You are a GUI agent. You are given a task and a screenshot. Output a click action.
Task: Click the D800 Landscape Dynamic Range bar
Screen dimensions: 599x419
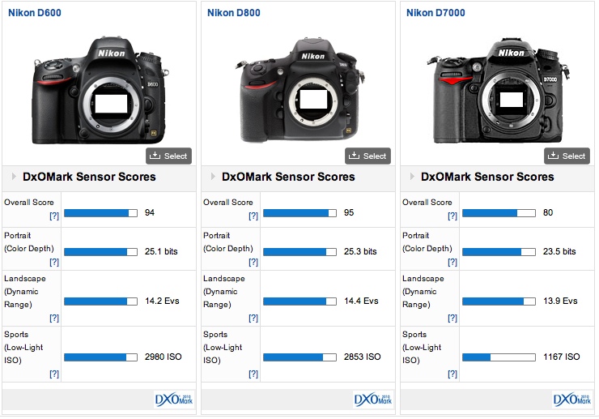(299, 301)
